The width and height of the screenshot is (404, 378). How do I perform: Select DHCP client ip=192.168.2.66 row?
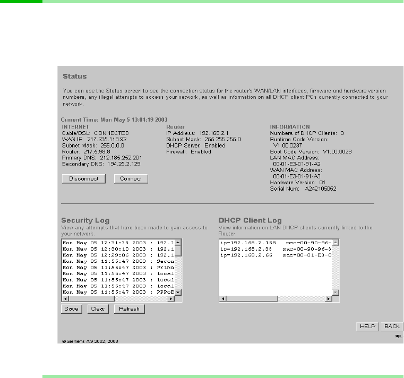point(276,255)
